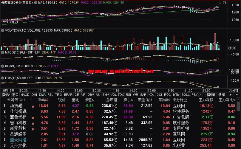Open the 60分钟 period selector
Viewport: 241px width, 149px height.
click(x=234, y=91)
